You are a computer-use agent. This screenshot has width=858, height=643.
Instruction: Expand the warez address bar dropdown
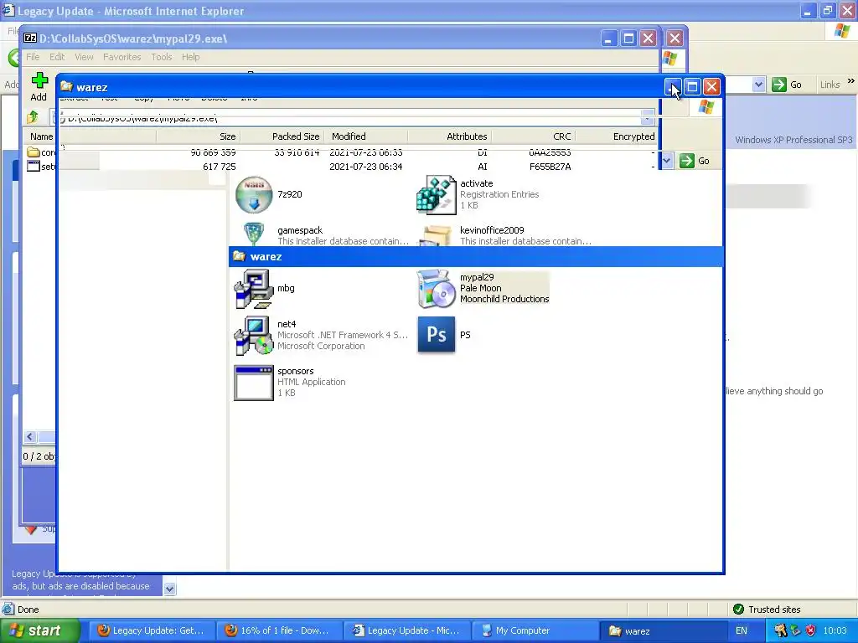[x=666, y=161]
